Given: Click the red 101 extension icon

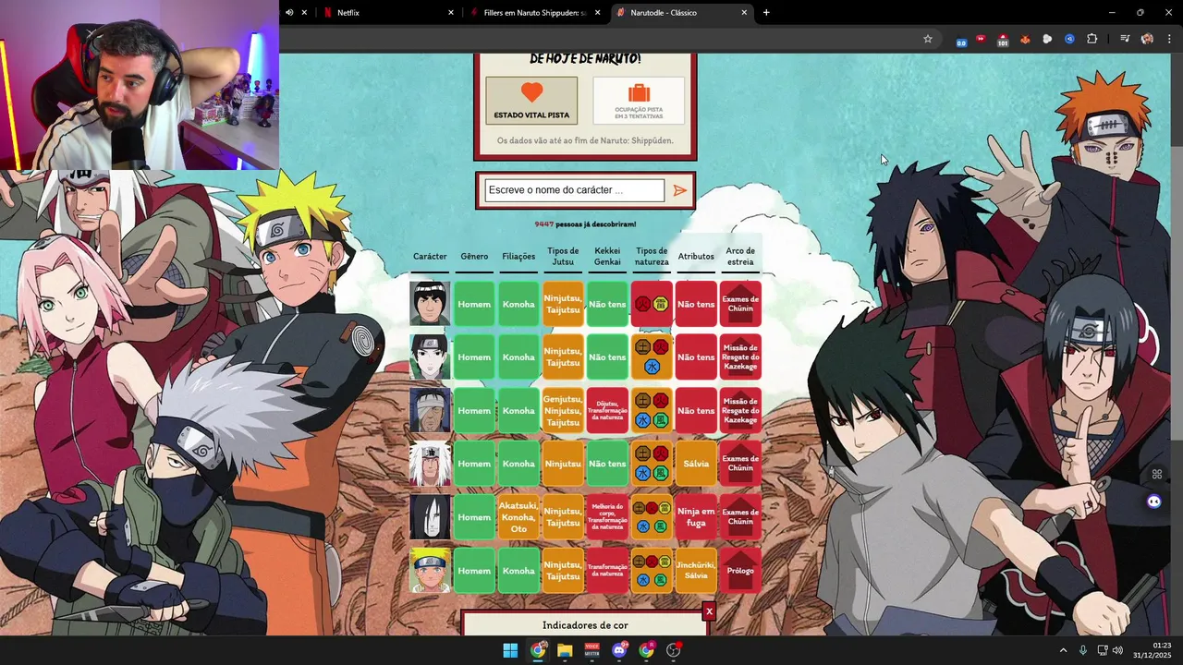Looking at the screenshot, I should point(1003,40).
